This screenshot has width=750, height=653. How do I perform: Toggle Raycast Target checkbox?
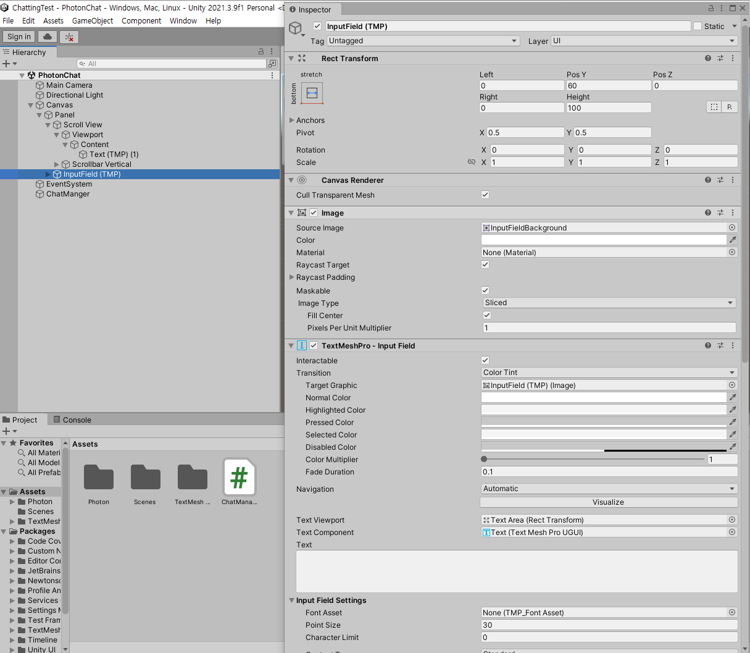(x=485, y=264)
